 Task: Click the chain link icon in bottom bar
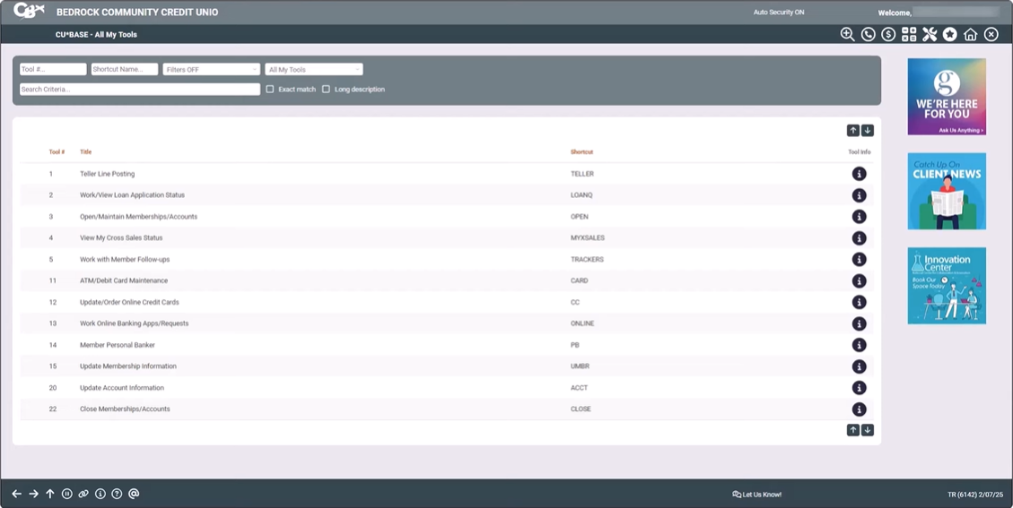(x=83, y=494)
